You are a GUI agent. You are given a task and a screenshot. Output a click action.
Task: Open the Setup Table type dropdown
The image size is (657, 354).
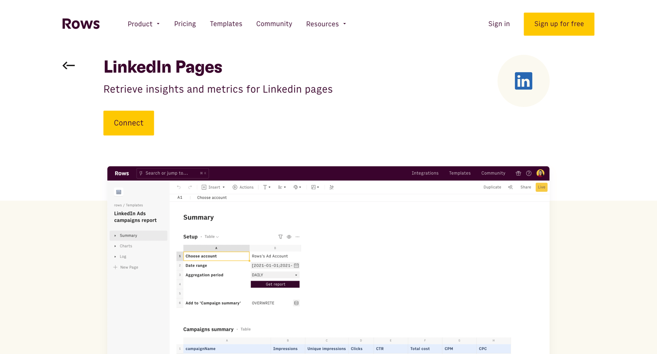212,237
